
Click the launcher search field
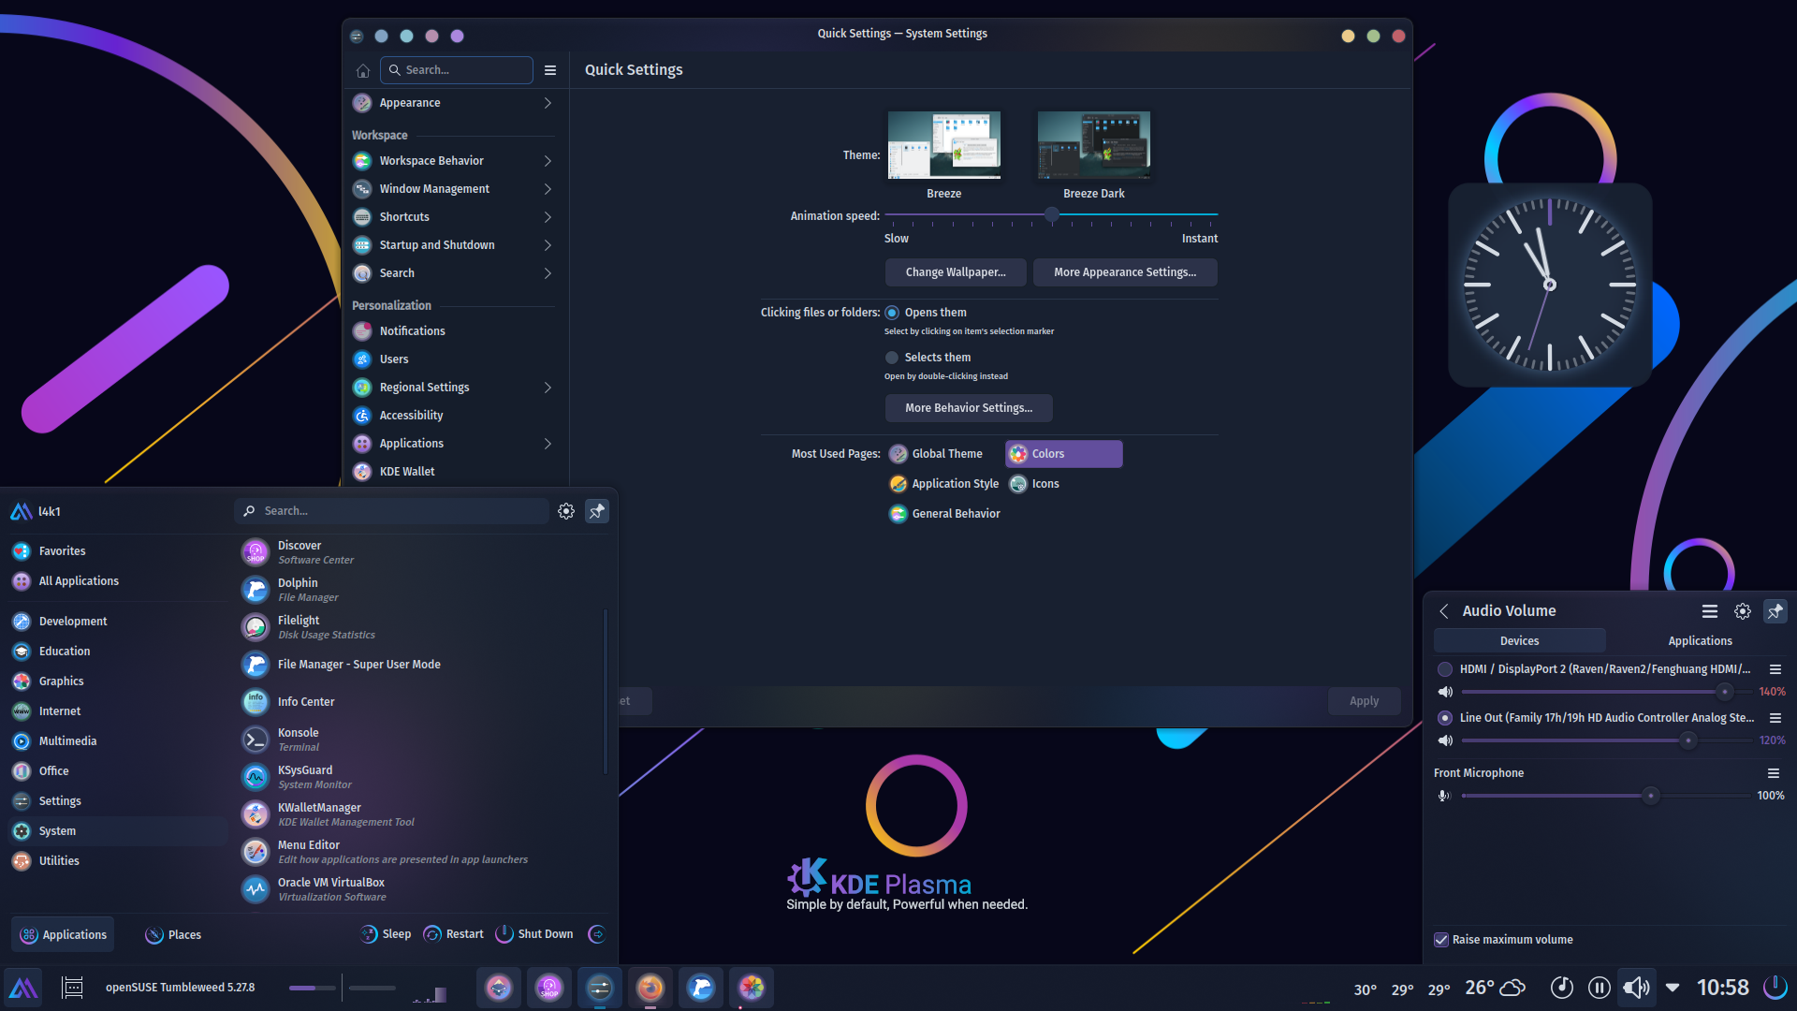coord(391,511)
